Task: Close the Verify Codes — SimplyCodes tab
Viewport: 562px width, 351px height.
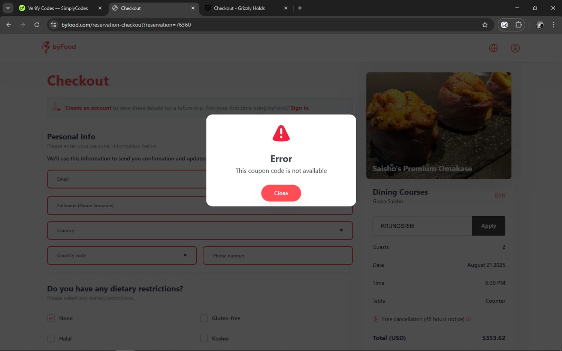Action: pos(100,8)
